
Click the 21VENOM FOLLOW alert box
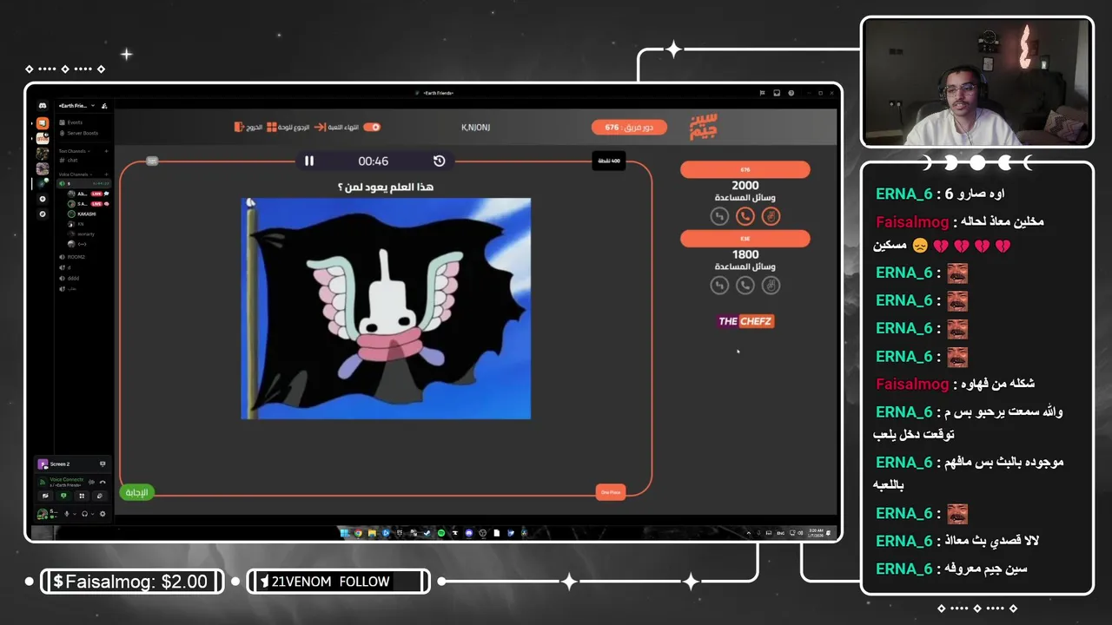click(x=338, y=582)
